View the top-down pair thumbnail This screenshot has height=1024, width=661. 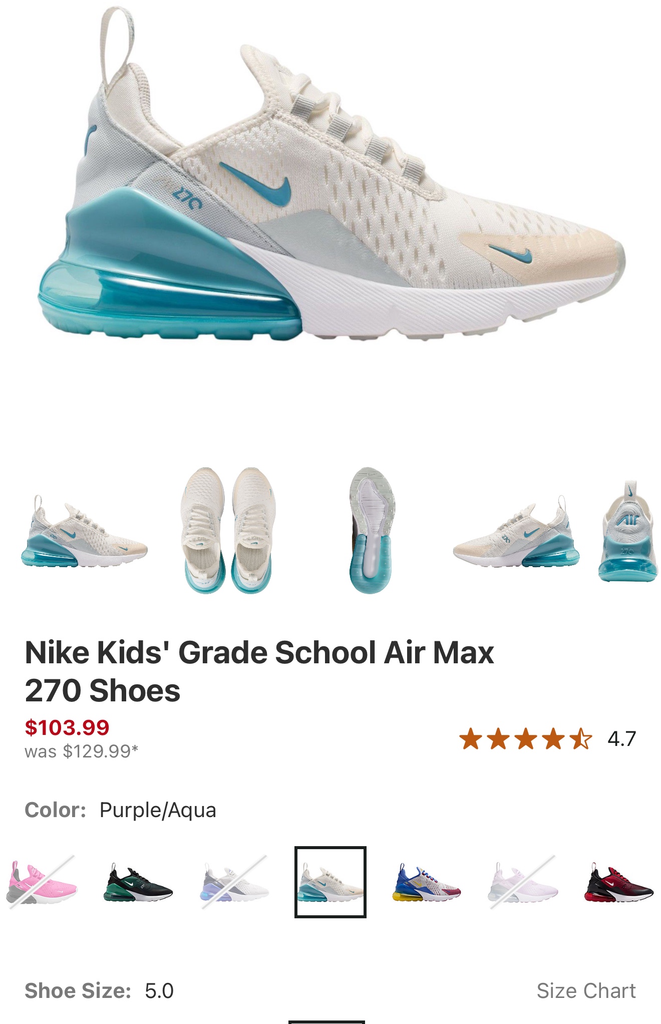pos(228,531)
